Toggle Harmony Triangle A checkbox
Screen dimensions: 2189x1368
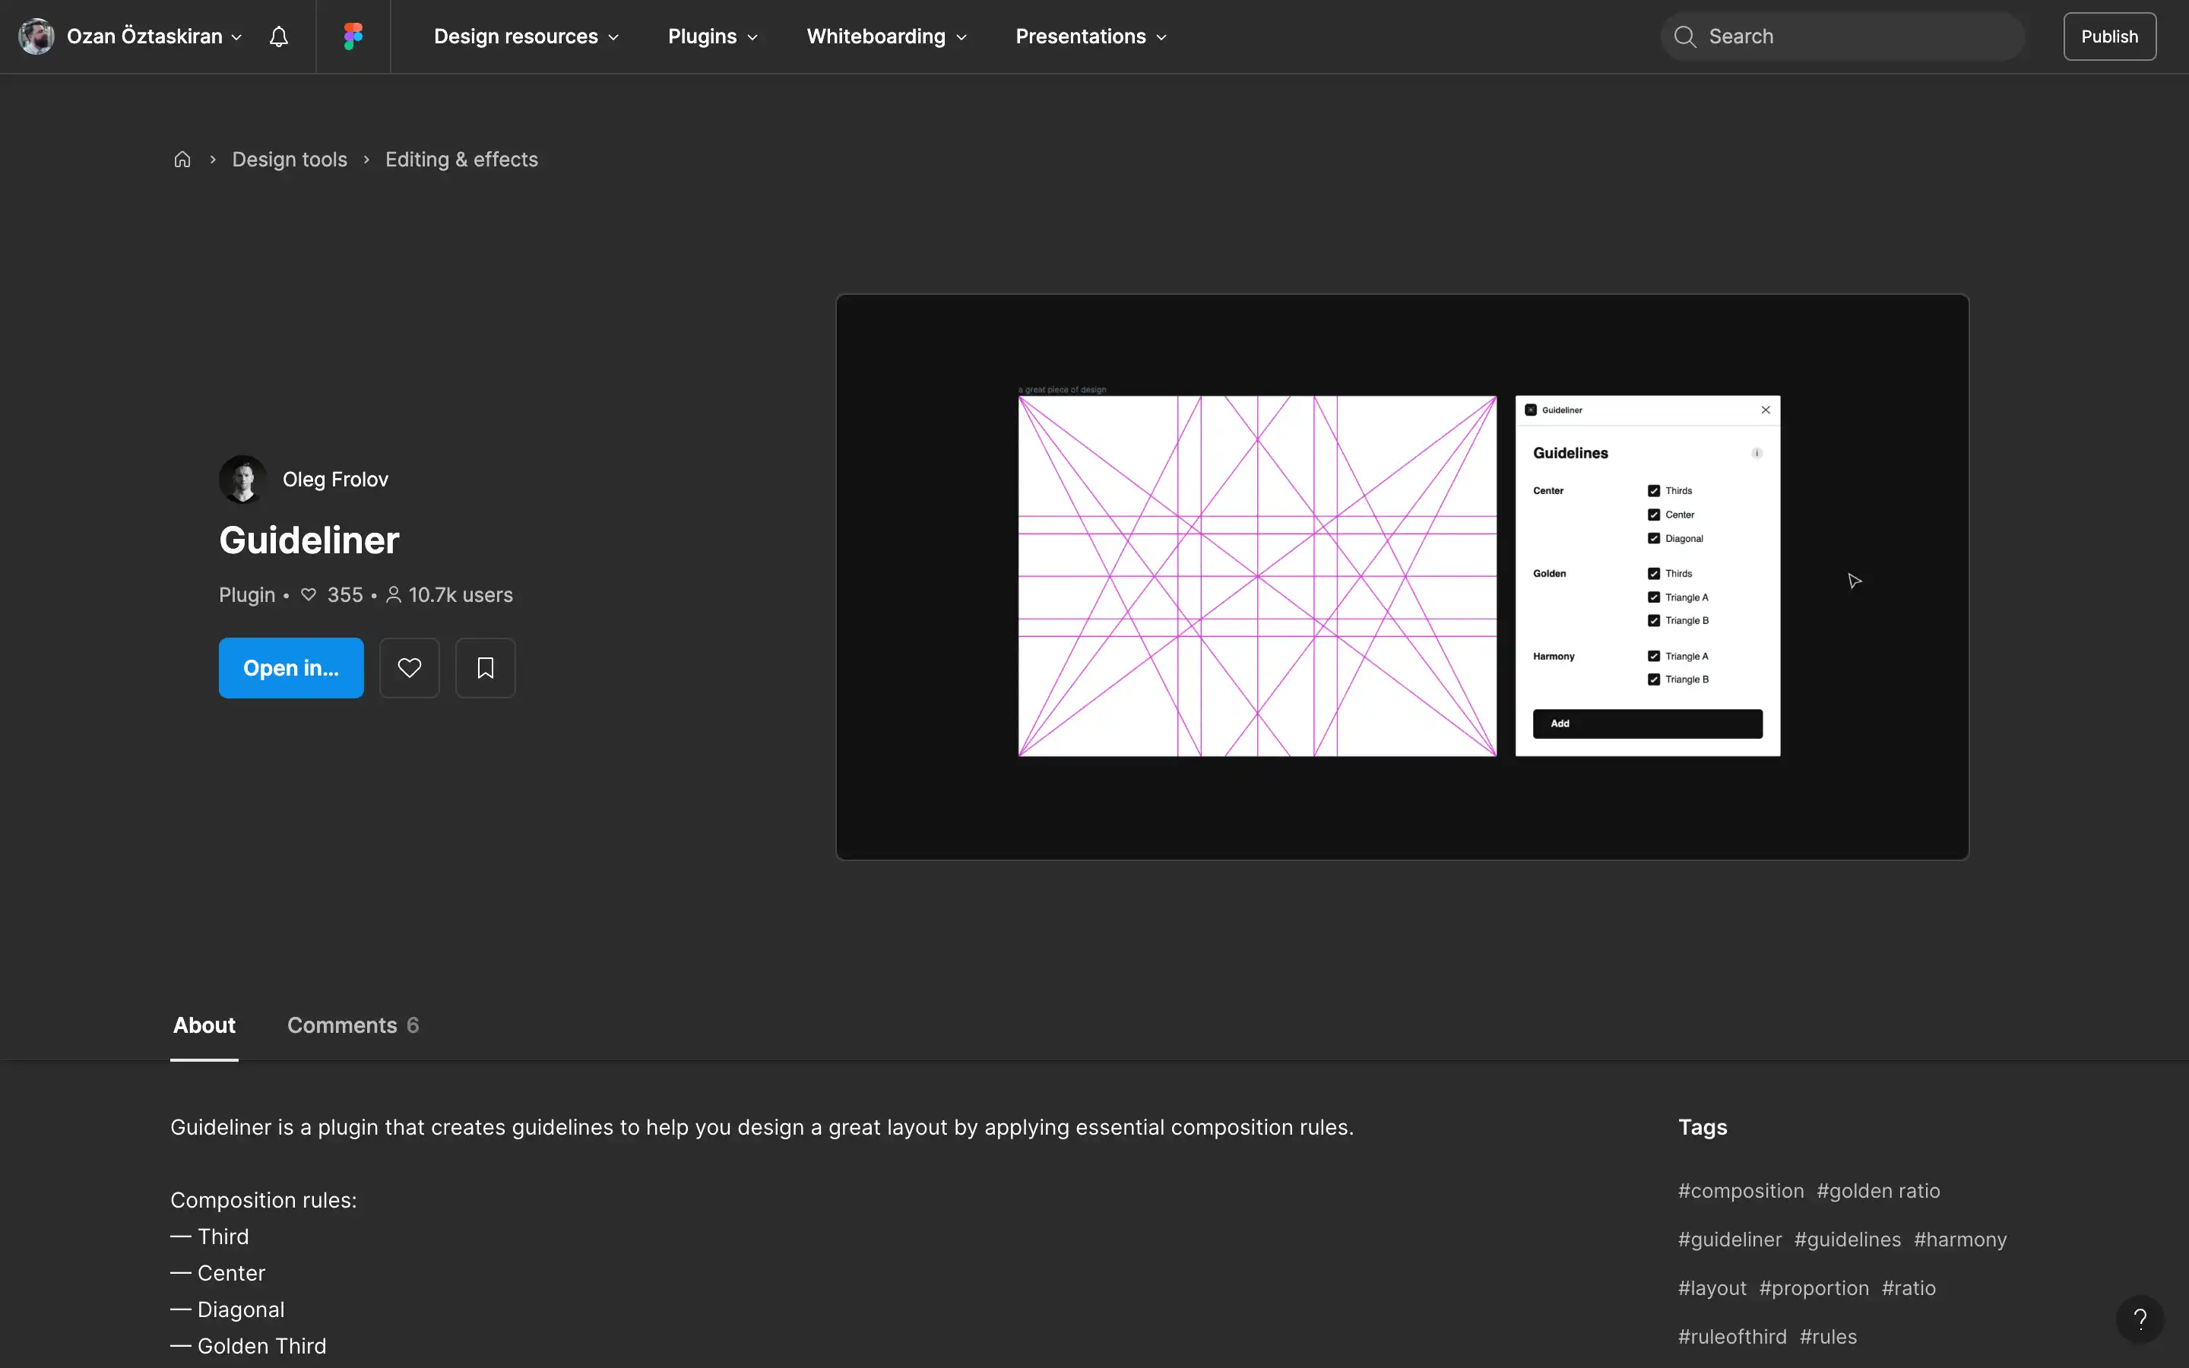[1653, 656]
